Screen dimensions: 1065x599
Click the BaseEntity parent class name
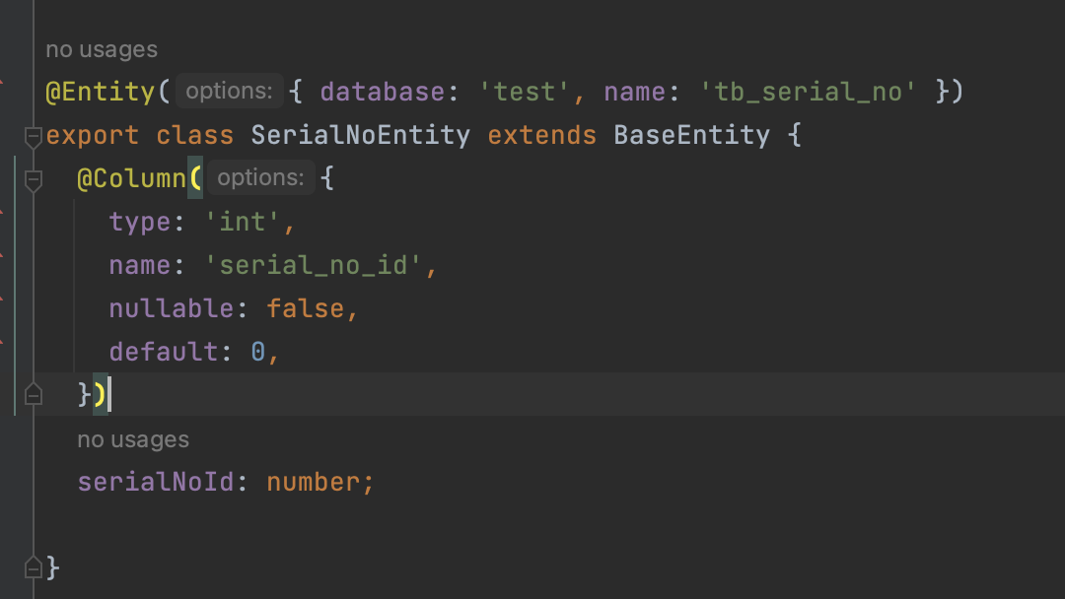pyautogui.click(x=691, y=136)
